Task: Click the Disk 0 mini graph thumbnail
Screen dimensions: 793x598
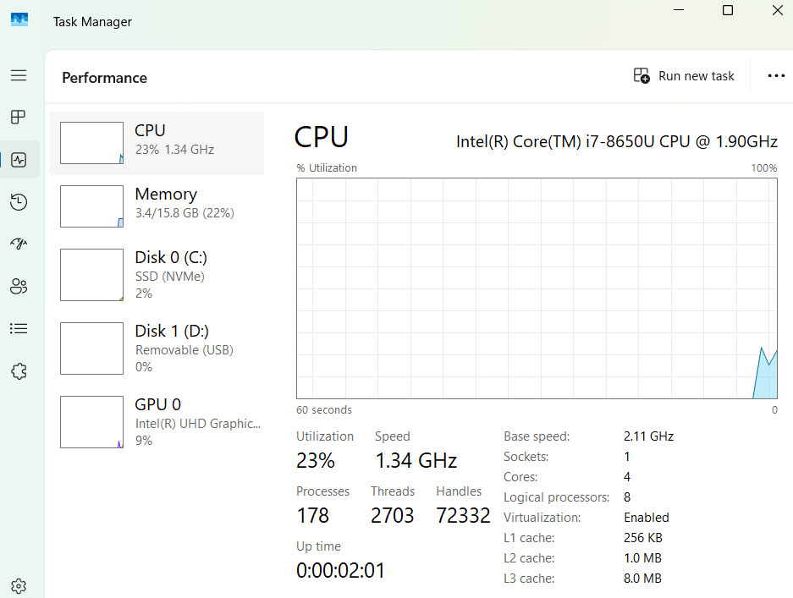Action: [x=91, y=275]
